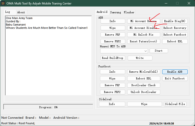Viewport: 195px width, 126px height.
Task: Open the Huawei MTP To ADB dropdown
Action: 124,51
